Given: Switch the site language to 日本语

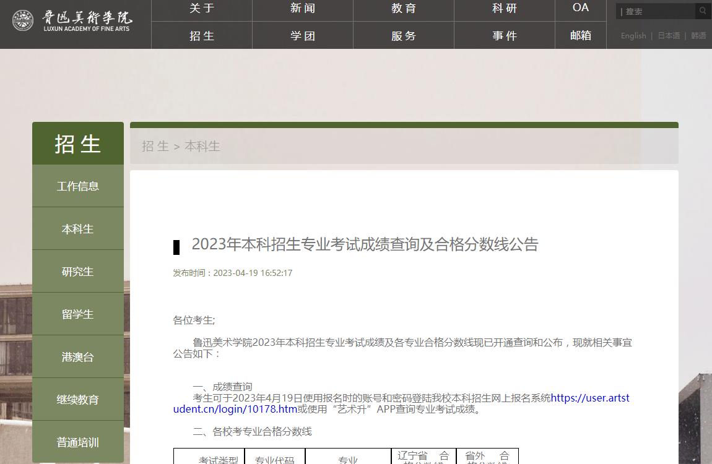Looking at the screenshot, I should tap(669, 36).
